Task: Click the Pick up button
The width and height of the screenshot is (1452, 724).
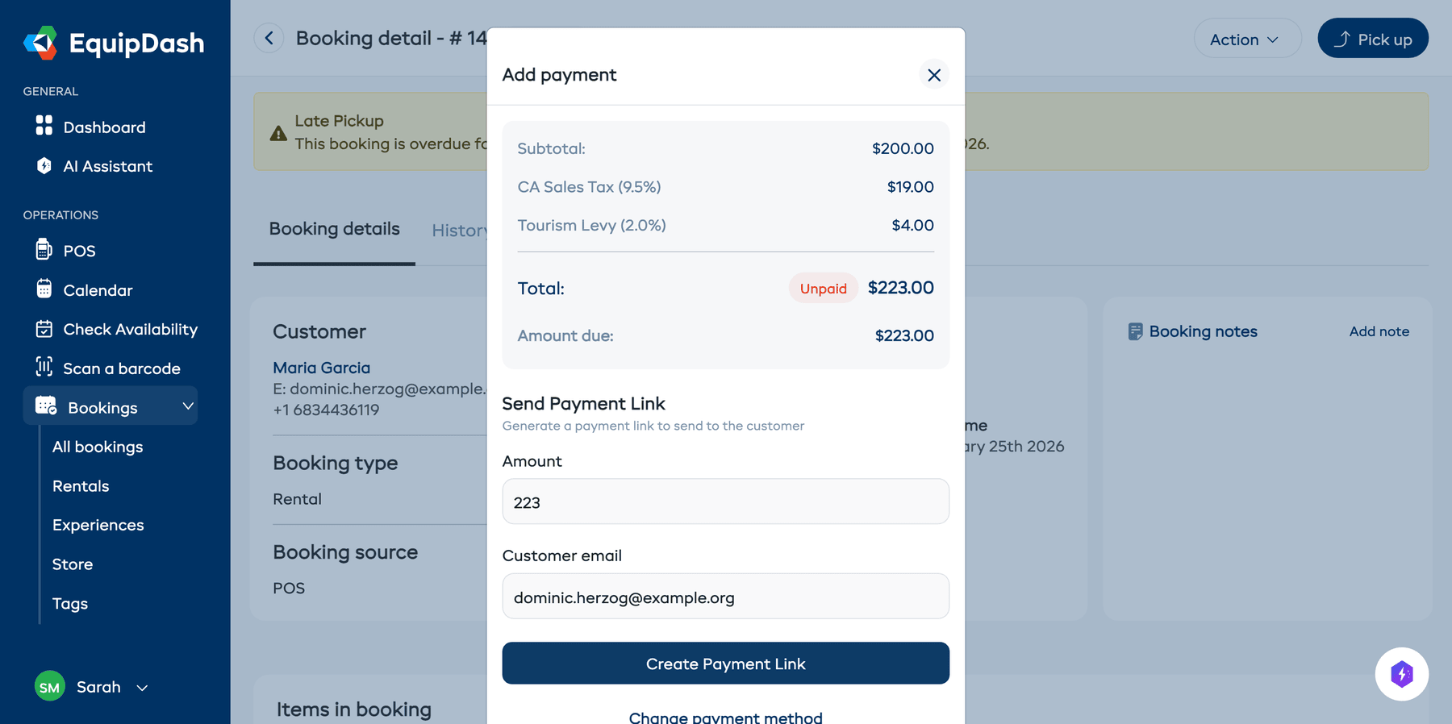Action: click(x=1373, y=39)
